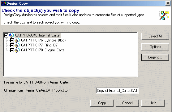172x112 pixels.
Task: Click the Design Copy title bar app icon
Action: point(3,3)
